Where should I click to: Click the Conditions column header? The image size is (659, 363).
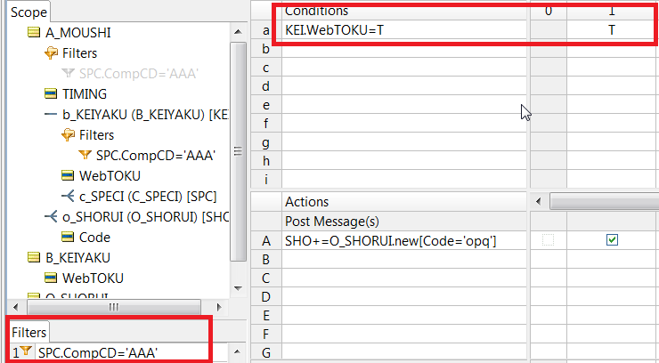(404, 11)
